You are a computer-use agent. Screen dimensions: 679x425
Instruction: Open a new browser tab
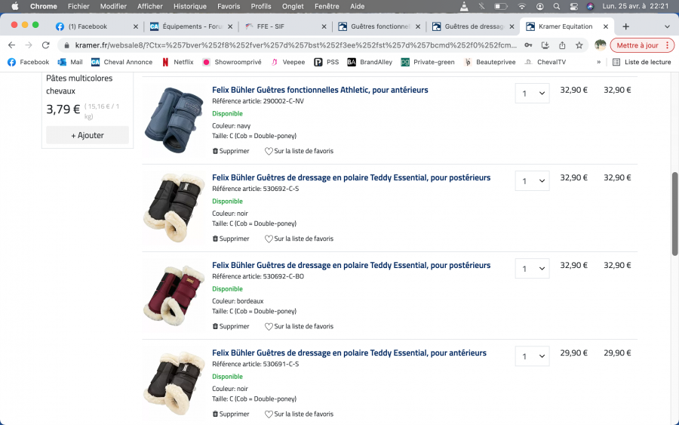tap(625, 26)
